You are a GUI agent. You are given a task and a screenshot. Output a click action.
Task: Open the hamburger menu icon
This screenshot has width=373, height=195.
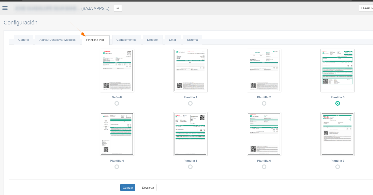(x=5, y=8)
